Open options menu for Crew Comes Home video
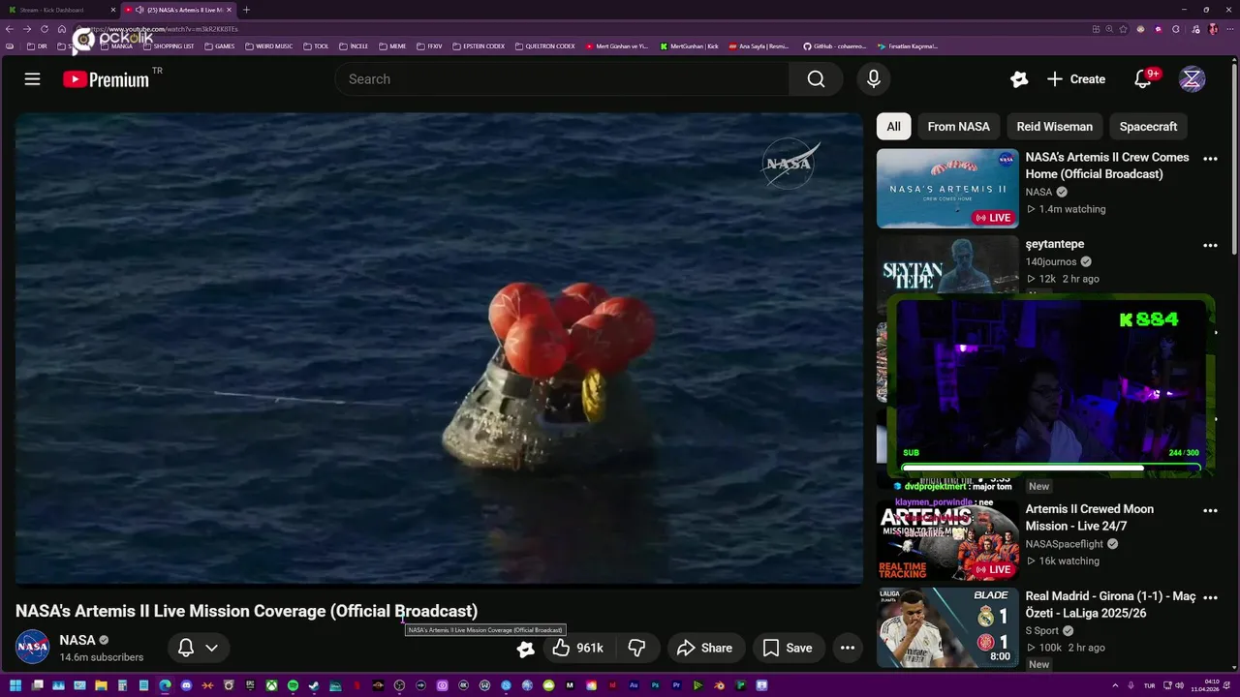The image size is (1240, 697). click(1210, 159)
